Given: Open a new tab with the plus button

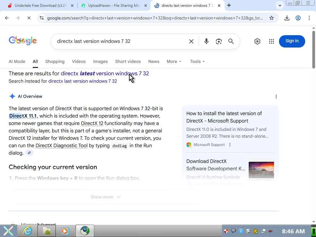Looking at the screenshot, I should 229,6.
